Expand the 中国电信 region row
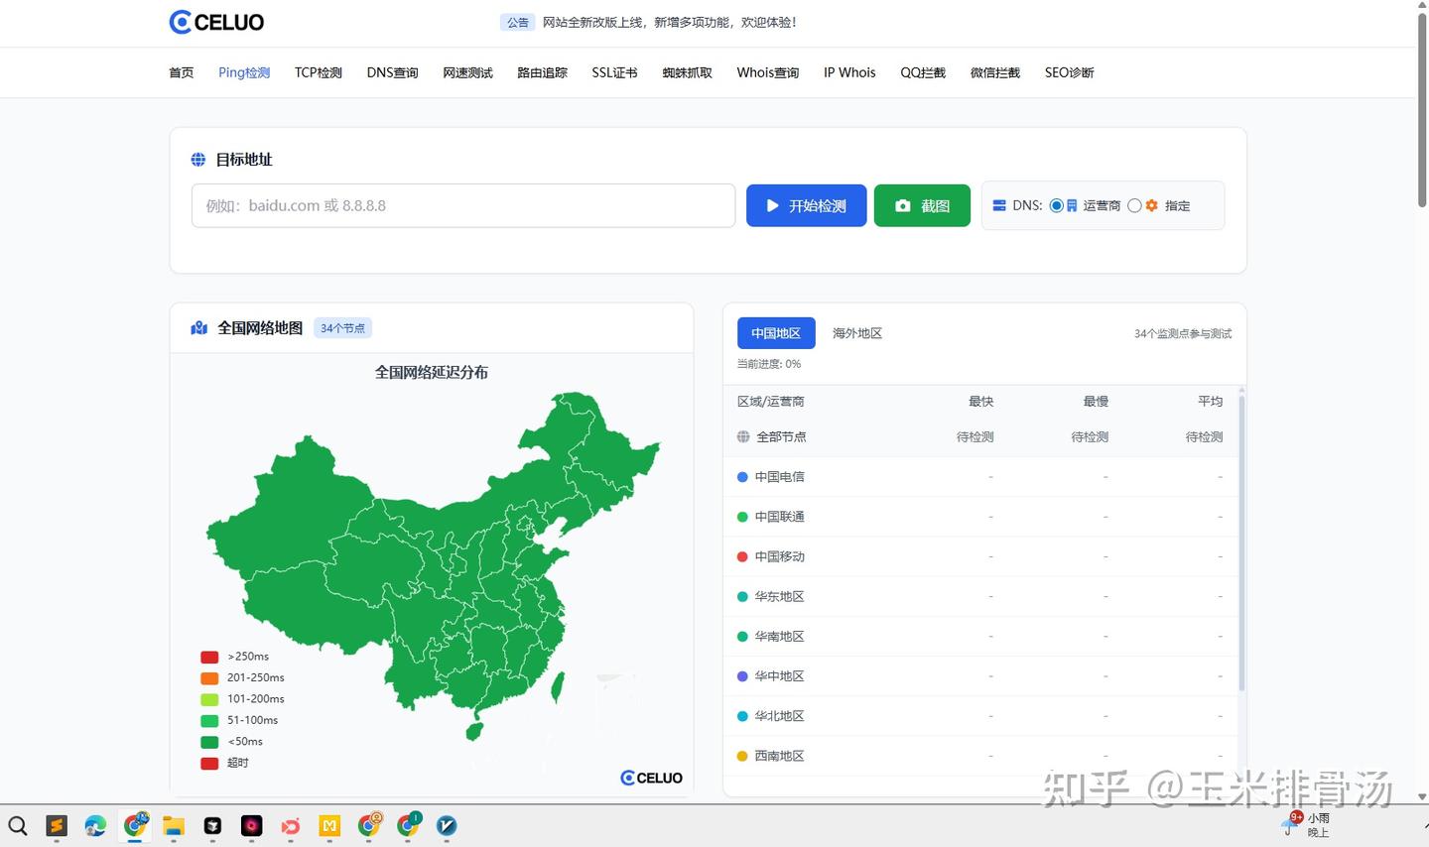This screenshot has height=847, width=1429. (x=778, y=476)
